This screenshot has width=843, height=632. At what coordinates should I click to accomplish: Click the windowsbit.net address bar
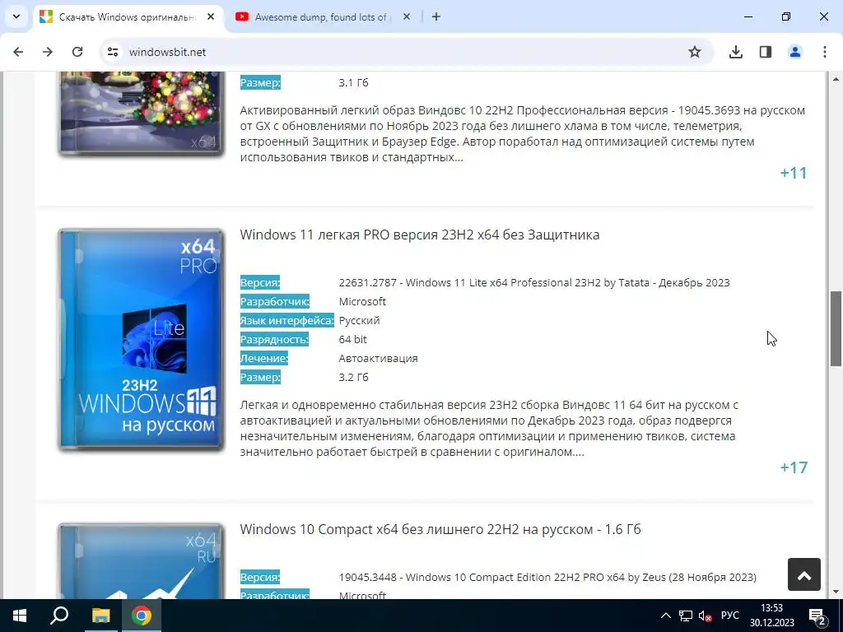[x=406, y=52]
